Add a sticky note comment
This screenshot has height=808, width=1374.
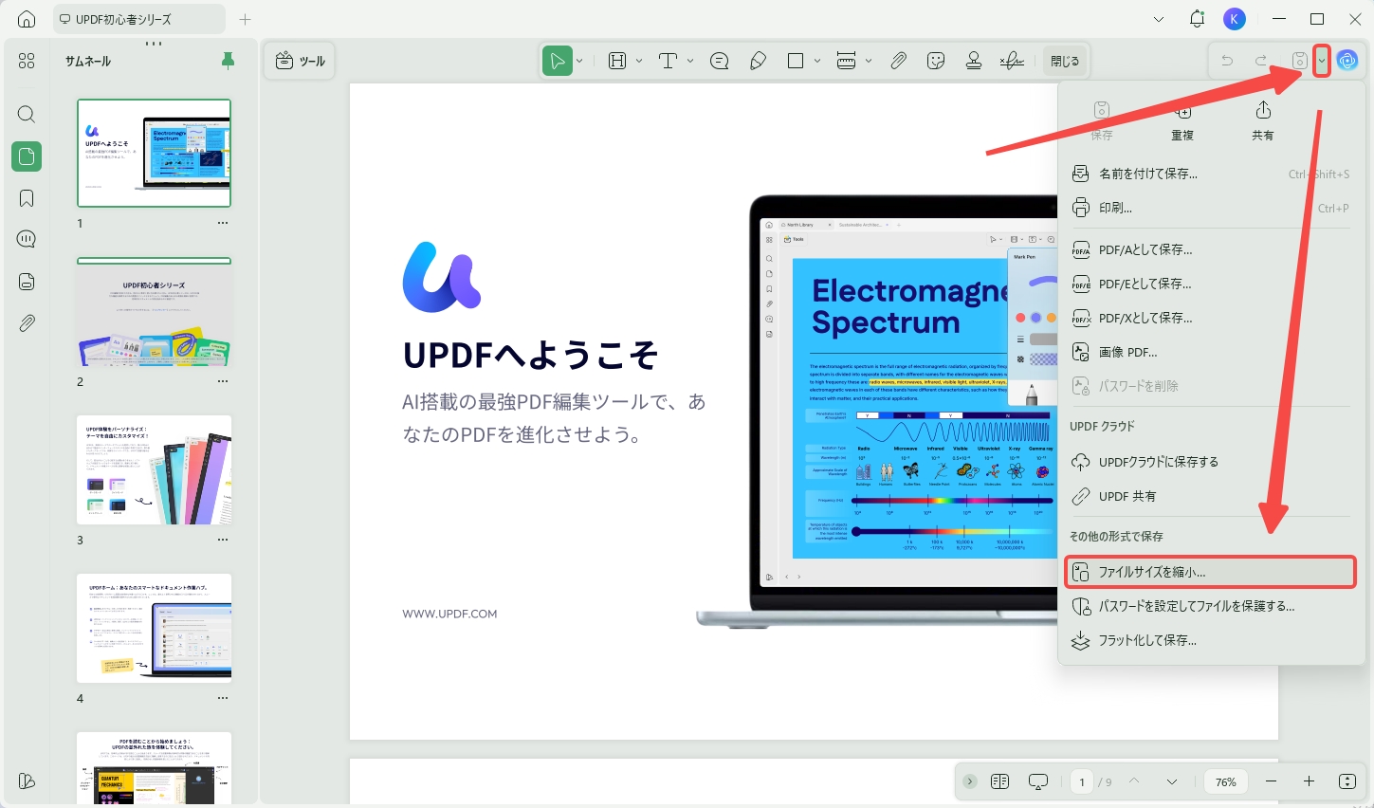click(720, 61)
